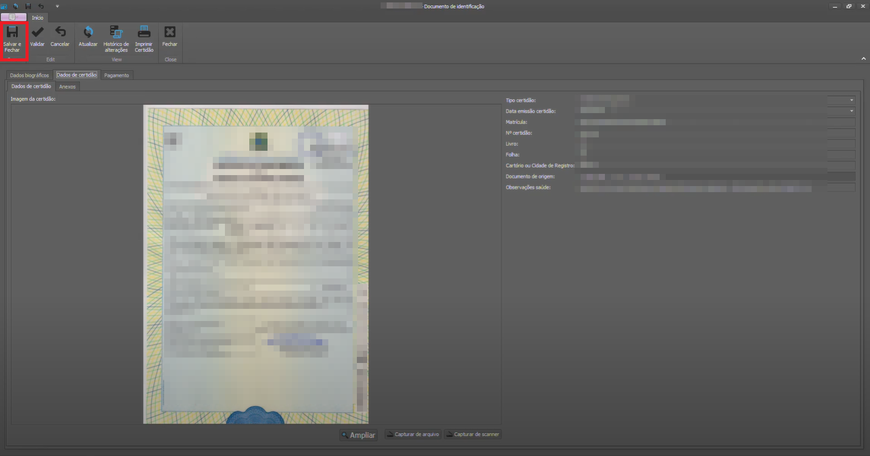Select the Início ribbon tab

[38, 18]
